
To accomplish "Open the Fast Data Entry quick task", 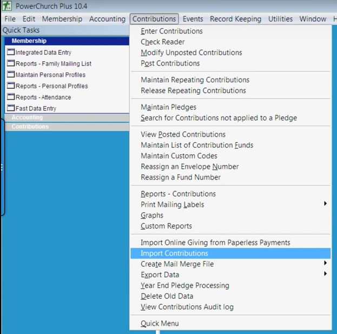I will click(36, 108).
